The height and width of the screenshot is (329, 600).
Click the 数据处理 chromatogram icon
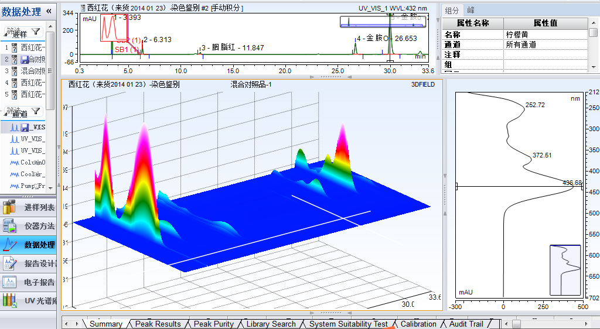coord(9,245)
